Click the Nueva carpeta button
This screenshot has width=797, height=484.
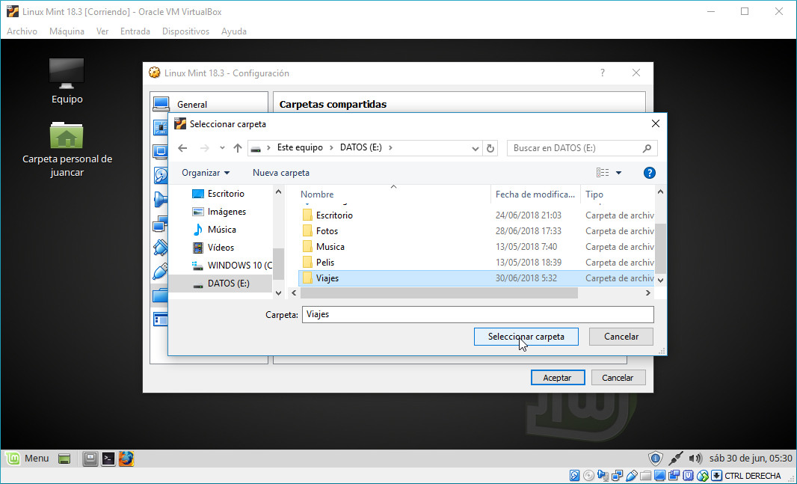pyautogui.click(x=281, y=173)
